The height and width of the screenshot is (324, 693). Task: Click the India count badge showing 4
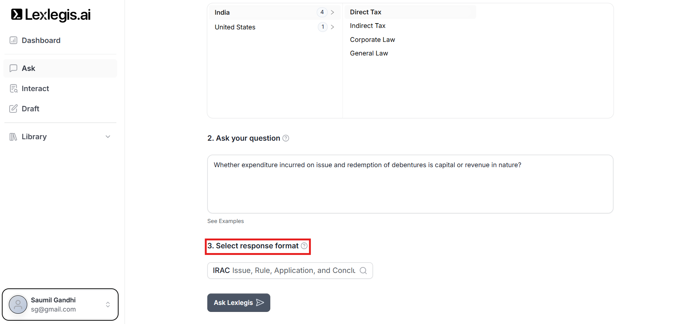pos(322,12)
